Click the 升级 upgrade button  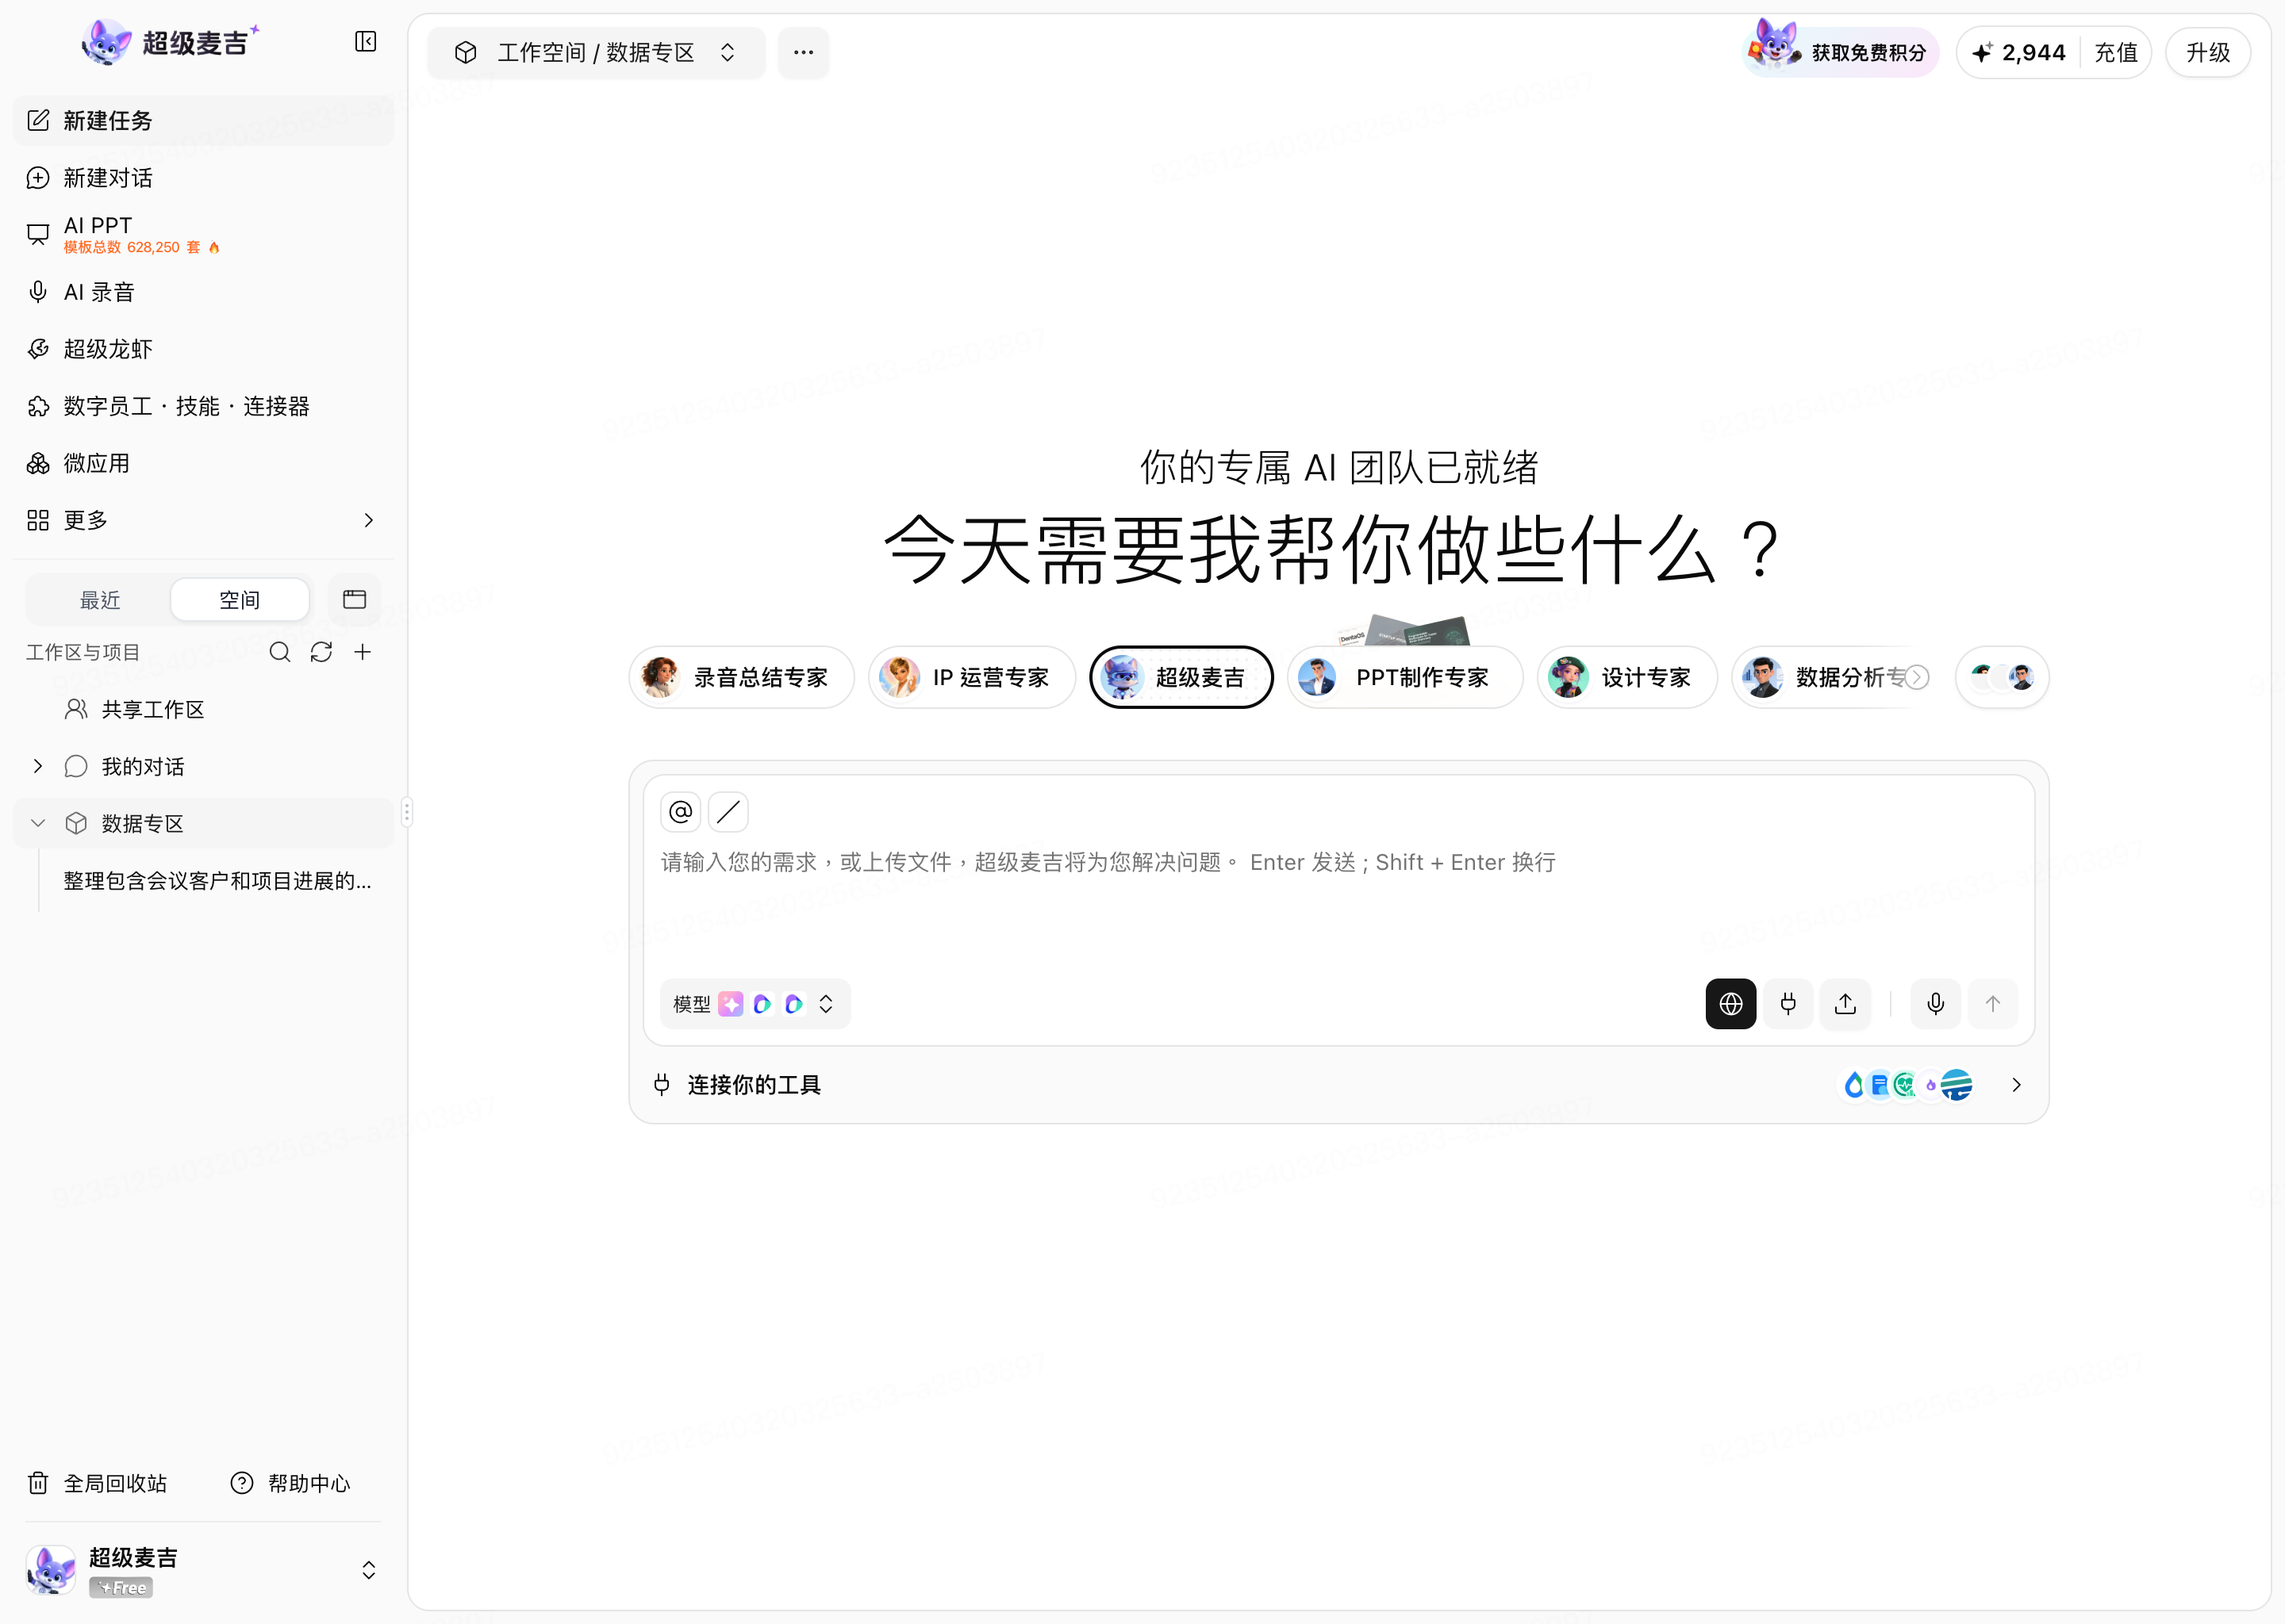coord(2208,52)
